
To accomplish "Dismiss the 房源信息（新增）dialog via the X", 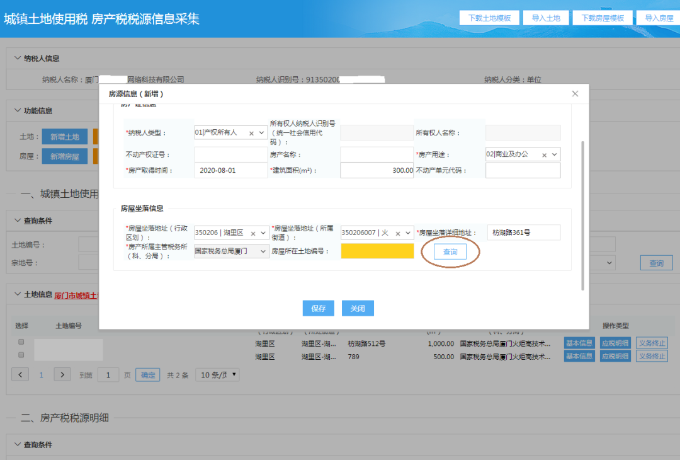I will click(574, 93).
